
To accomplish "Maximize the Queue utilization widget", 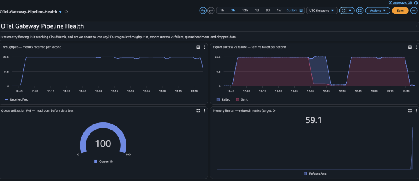I will 198,110.
